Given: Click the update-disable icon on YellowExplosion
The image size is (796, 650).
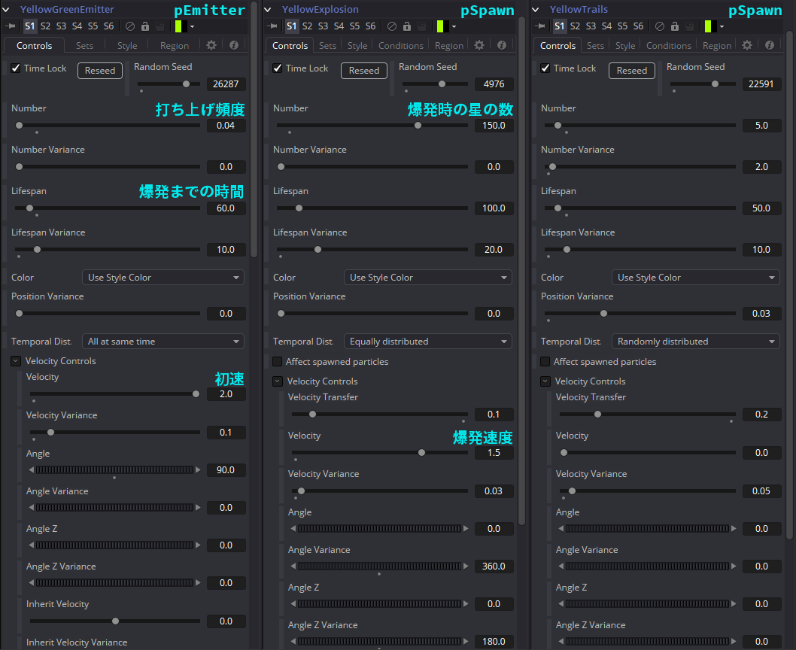Looking at the screenshot, I should pyautogui.click(x=422, y=26).
